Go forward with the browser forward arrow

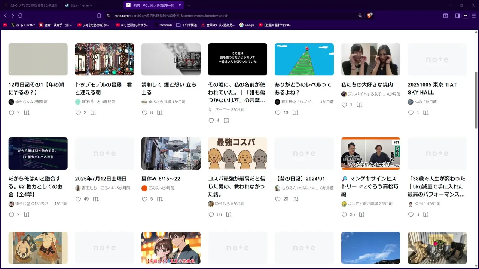[x=13, y=16]
